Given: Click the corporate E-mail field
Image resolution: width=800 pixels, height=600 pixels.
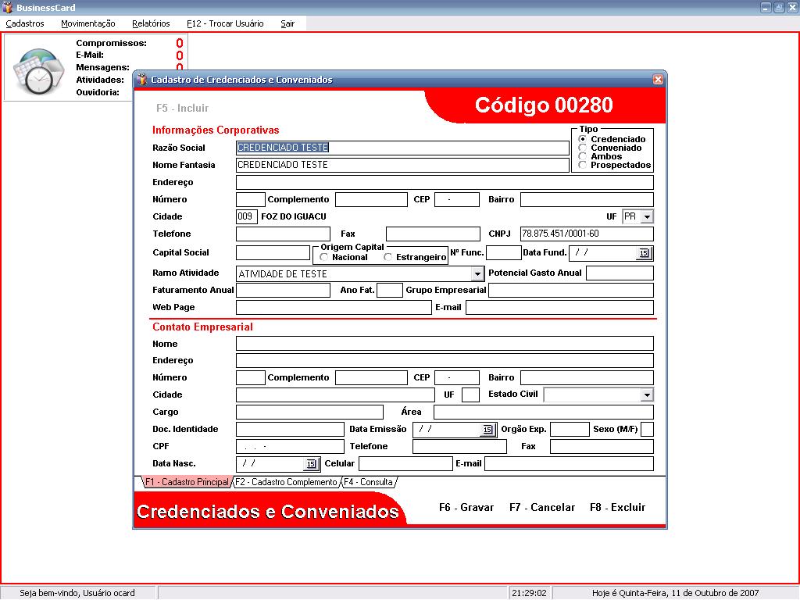Looking at the screenshot, I should click(x=559, y=308).
